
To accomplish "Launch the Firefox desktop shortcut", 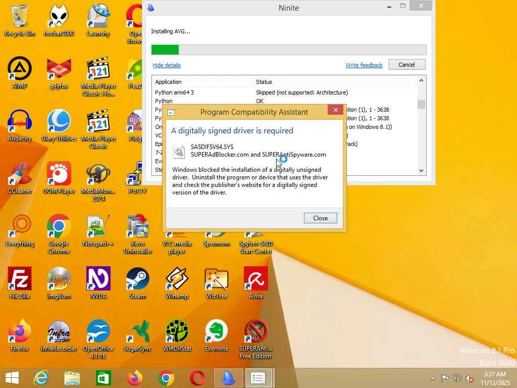I will coord(20,335).
